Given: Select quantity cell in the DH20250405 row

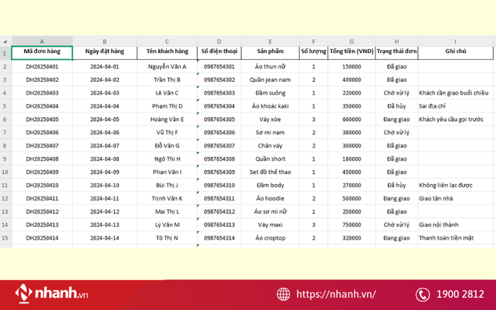Looking at the screenshot, I should click(x=313, y=119).
